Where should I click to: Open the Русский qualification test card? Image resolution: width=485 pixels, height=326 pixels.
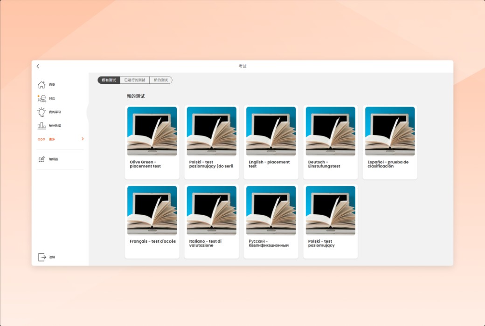click(x=271, y=221)
